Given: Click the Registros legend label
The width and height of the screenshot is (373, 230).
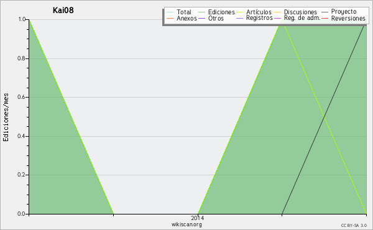Looking at the screenshot, I should (259, 18).
